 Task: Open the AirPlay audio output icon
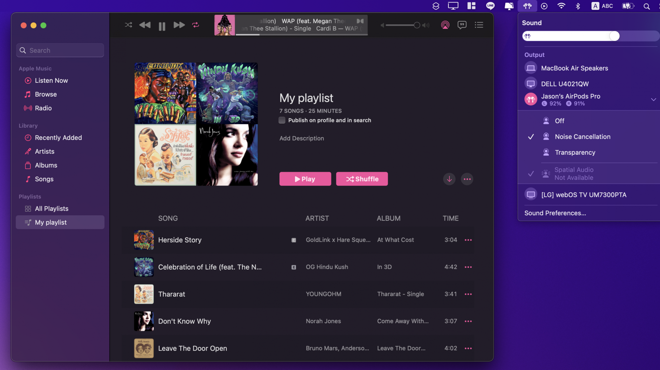[445, 25]
